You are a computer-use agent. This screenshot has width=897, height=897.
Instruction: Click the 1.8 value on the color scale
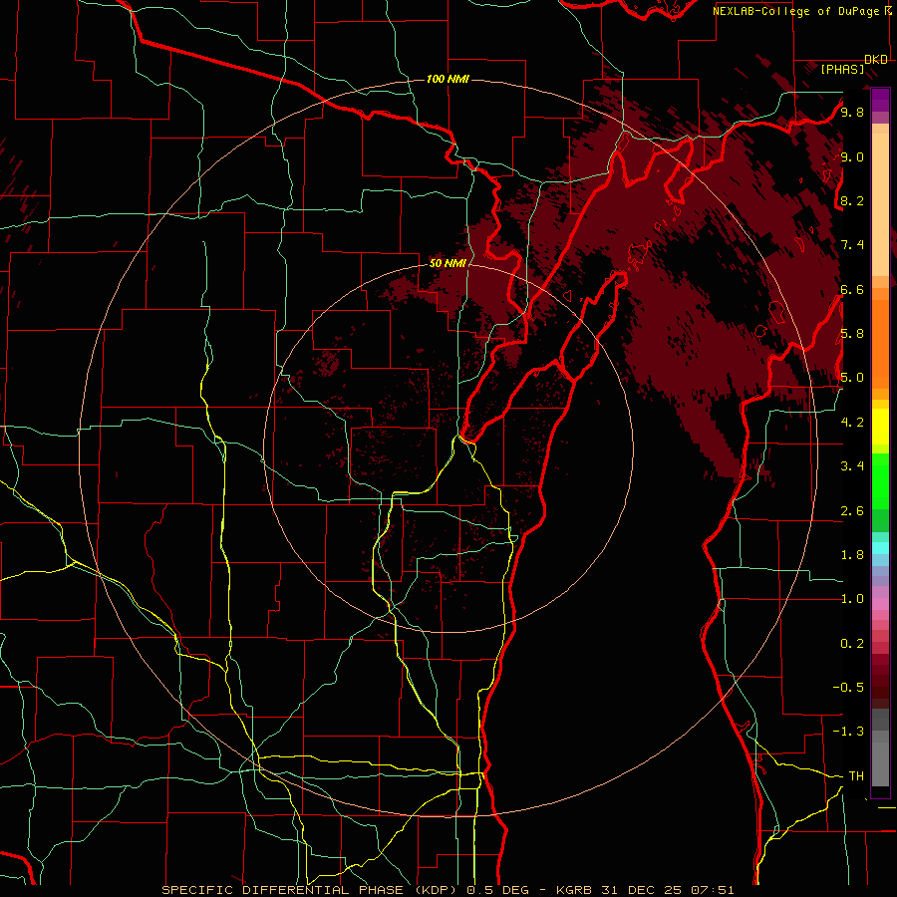click(852, 554)
